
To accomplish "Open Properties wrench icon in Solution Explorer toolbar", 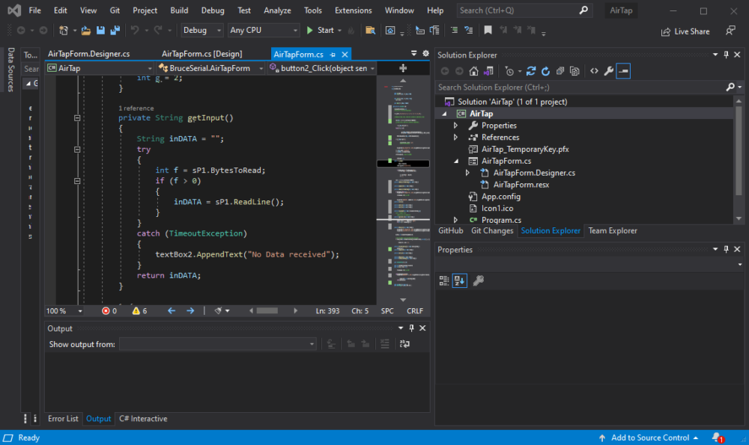I will pos(608,71).
